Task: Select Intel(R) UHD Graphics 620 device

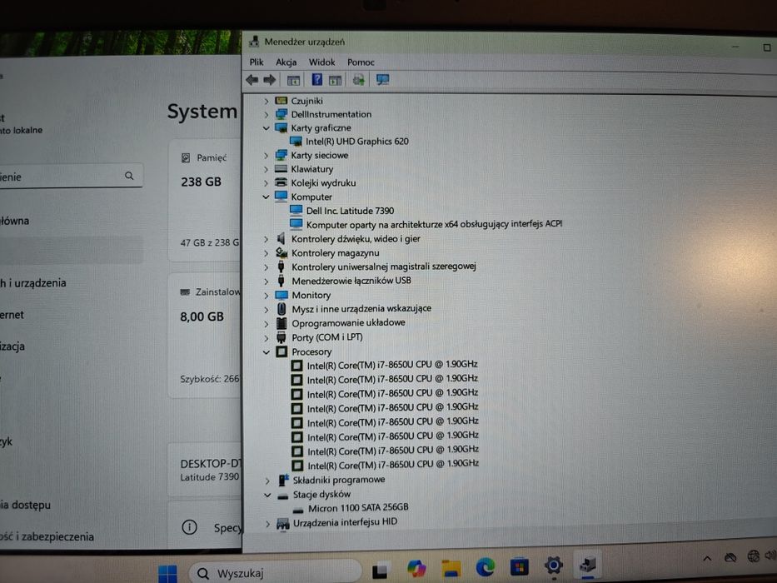Action: pos(356,142)
